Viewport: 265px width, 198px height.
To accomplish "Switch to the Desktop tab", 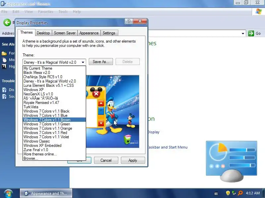I will point(43,33).
